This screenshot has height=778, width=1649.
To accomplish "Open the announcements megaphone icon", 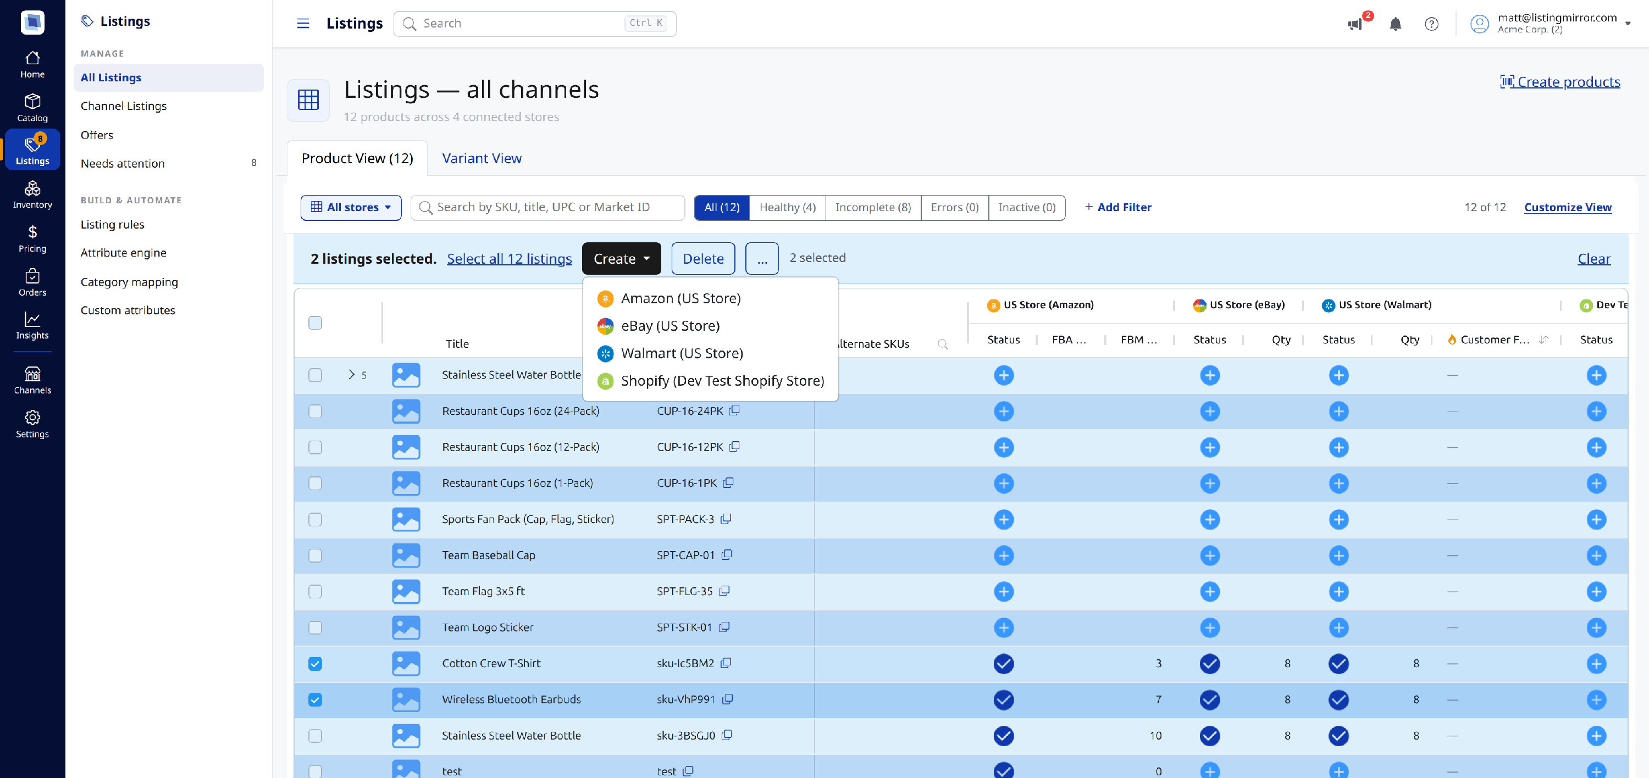I will click(x=1354, y=24).
